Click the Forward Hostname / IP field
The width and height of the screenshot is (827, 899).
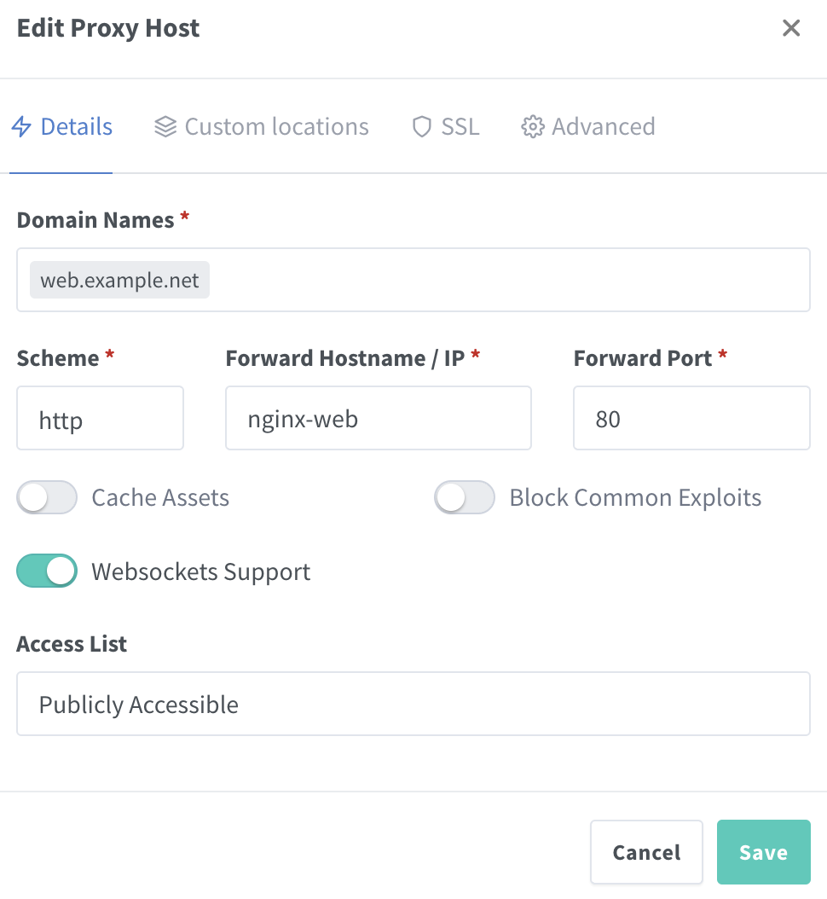click(378, 418)
